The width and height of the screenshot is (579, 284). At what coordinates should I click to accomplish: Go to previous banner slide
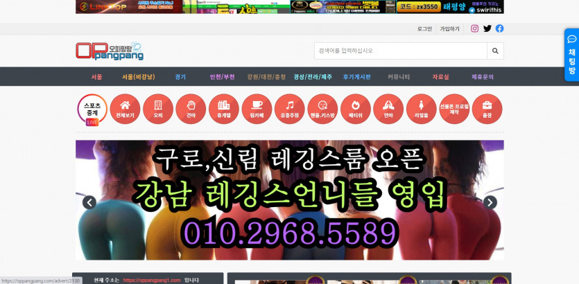click(x=89, y=202)
